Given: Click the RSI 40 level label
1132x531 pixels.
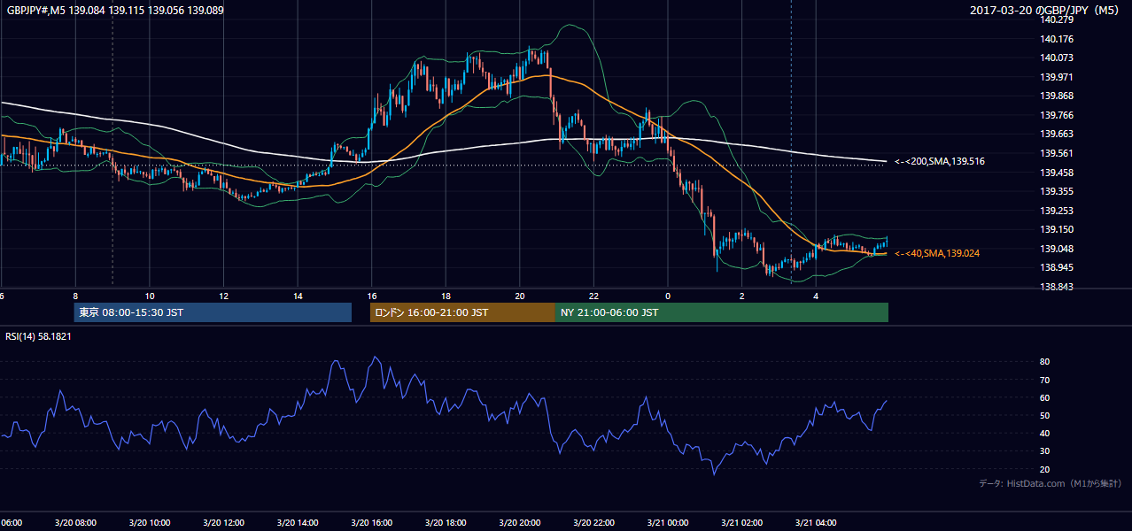Looking at the screenshot, I should [x=1045, y=433].
